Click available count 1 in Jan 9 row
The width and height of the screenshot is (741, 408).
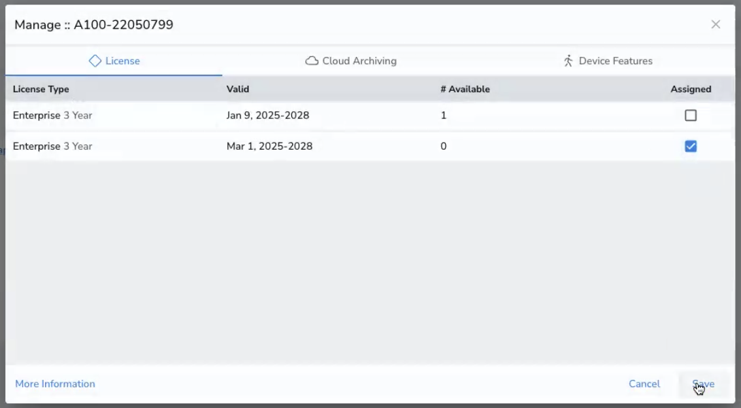pos(443,115)
